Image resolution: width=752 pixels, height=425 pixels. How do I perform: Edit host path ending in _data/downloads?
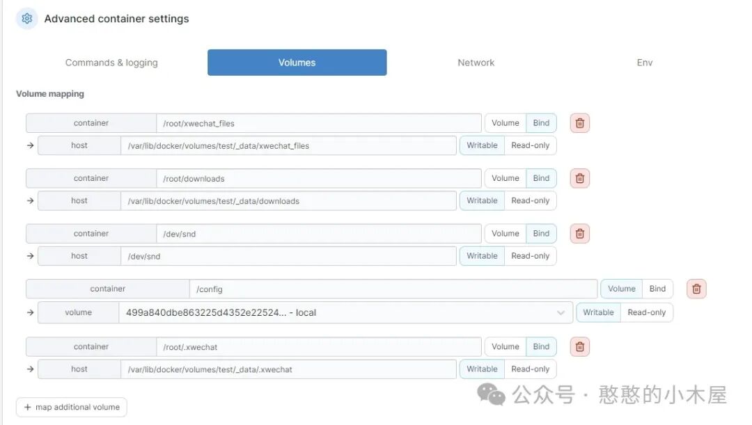(x=288, y=201)
